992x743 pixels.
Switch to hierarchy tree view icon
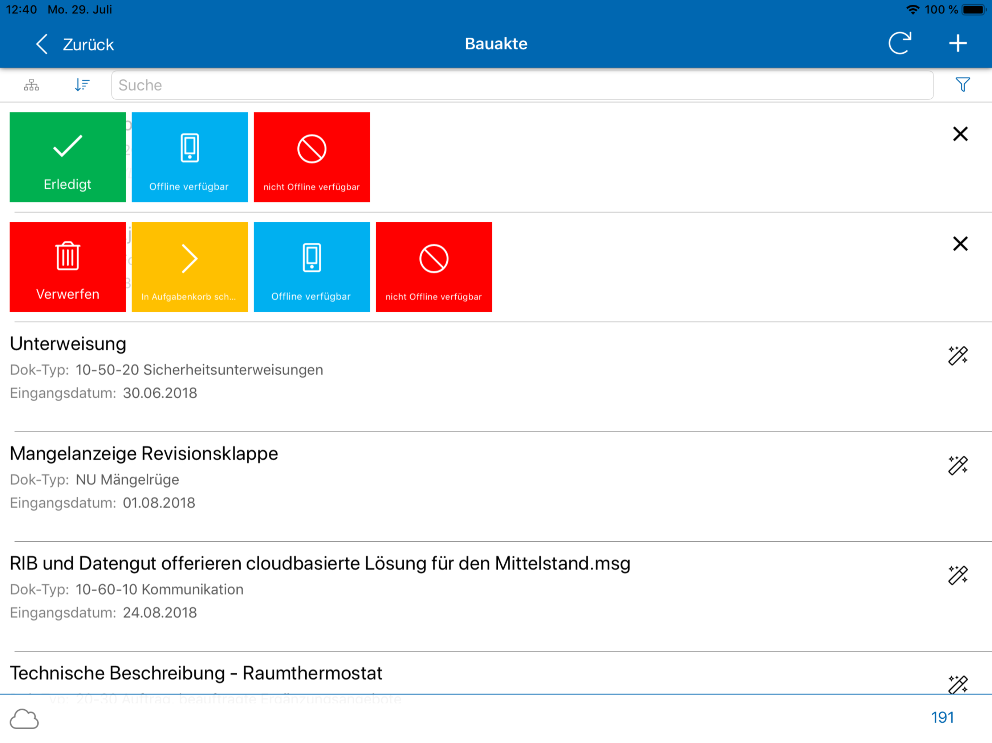[x=31, y=85]
